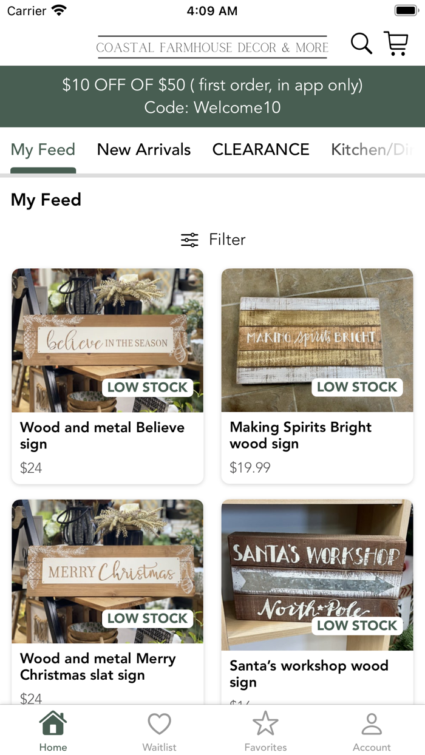The height and width of the screenshot is (755, 425).
Task: Open the search icon
Action: 361,43
